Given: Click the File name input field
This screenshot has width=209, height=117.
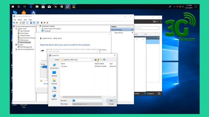Looking at the screenshot, I should (x=88, y=101).
